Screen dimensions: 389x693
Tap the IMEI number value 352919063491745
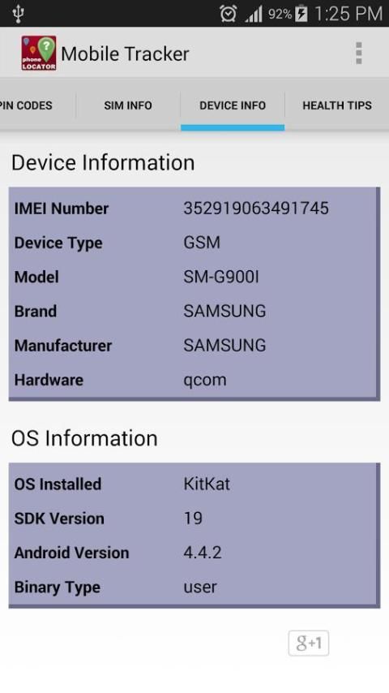256,209
